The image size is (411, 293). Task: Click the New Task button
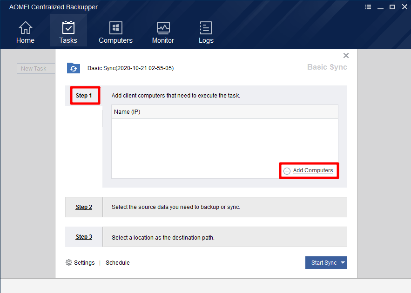[36, 68]
